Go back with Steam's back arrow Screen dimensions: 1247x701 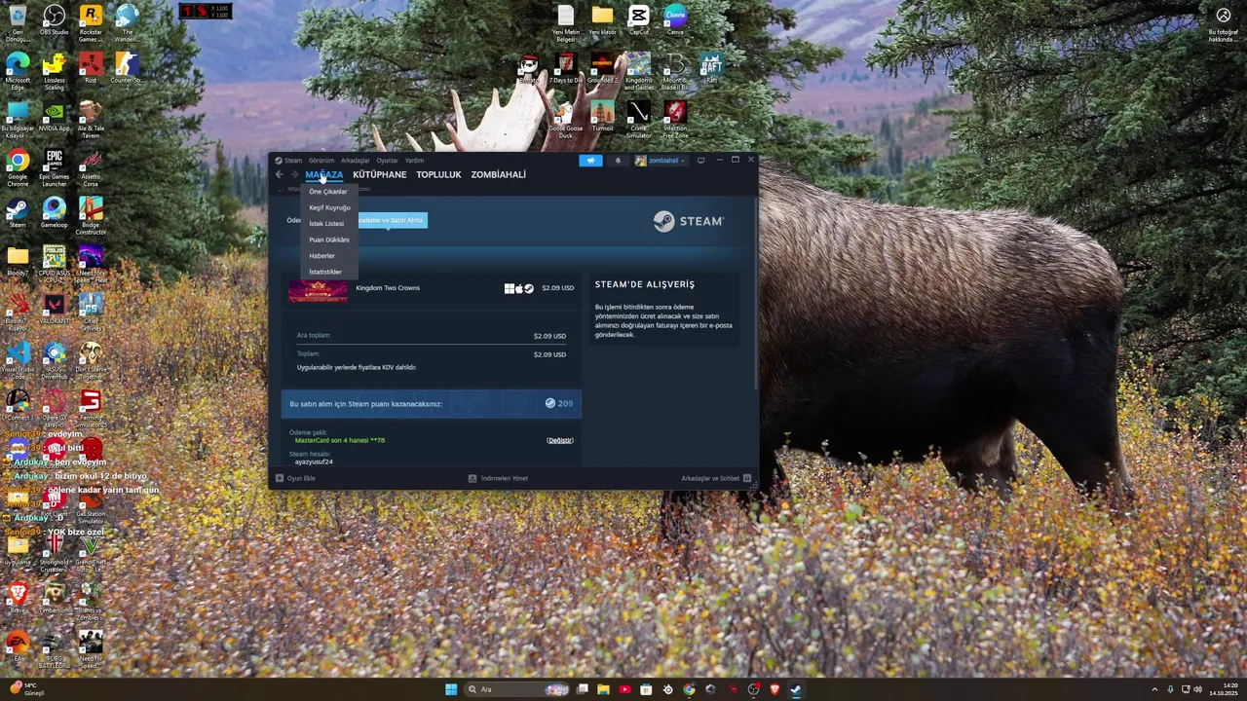(x=280, y=174)
